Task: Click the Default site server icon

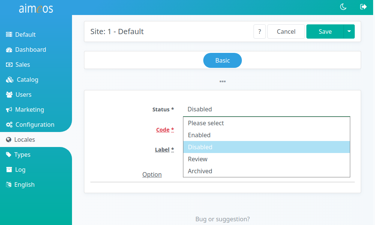Action: click(x=9, y=34)
